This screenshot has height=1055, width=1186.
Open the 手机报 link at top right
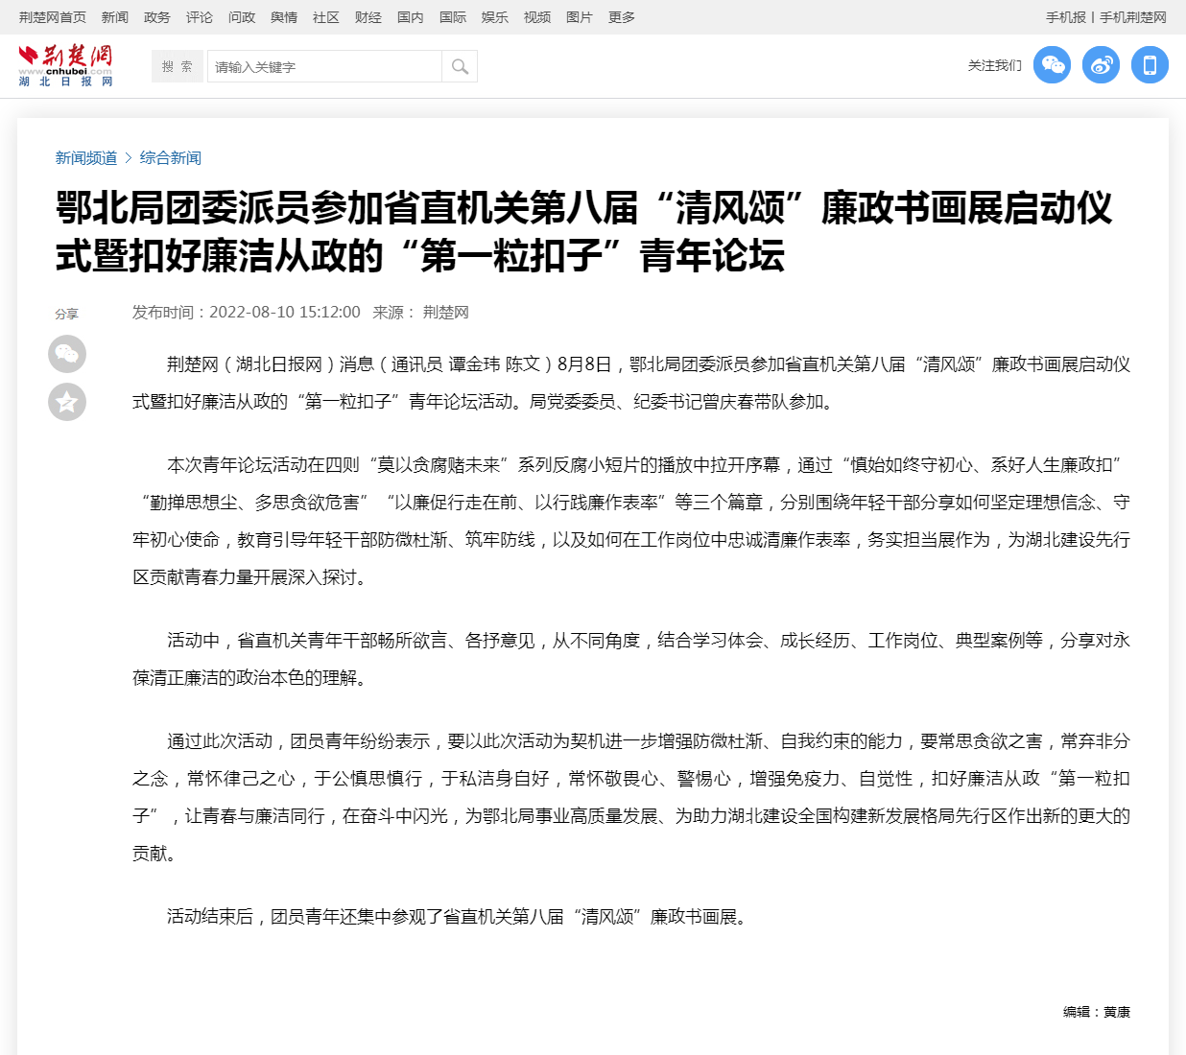click(1066, 17)
